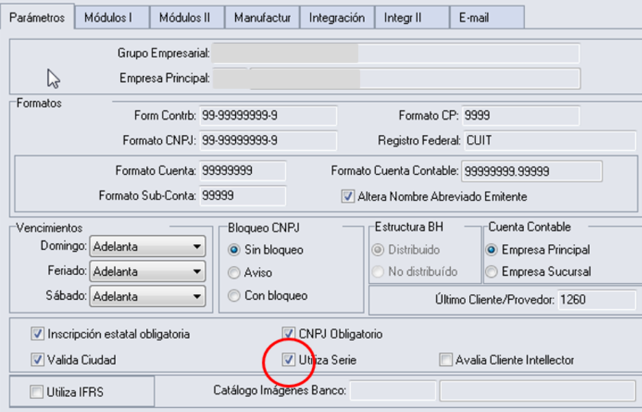Enable the Utiliza IFRS checkbox
Screen dimensions: 642x412
tap(36, 392)
